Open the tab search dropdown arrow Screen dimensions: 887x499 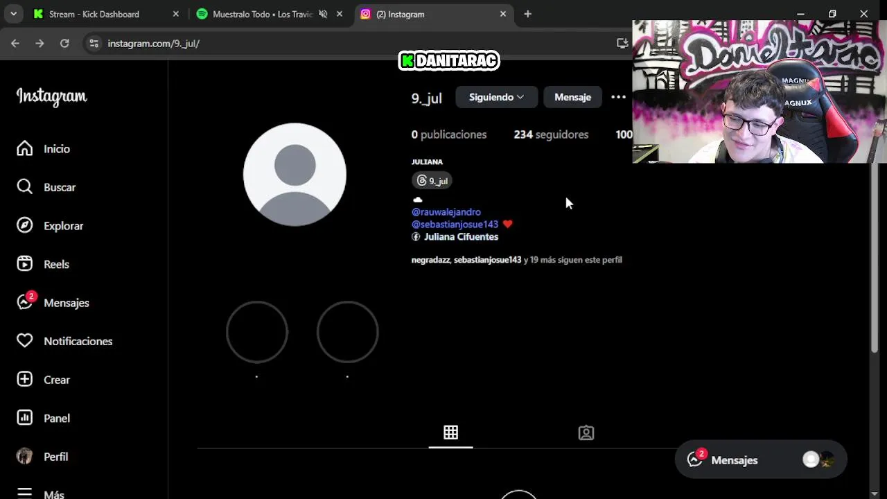[x=13, y=14]
